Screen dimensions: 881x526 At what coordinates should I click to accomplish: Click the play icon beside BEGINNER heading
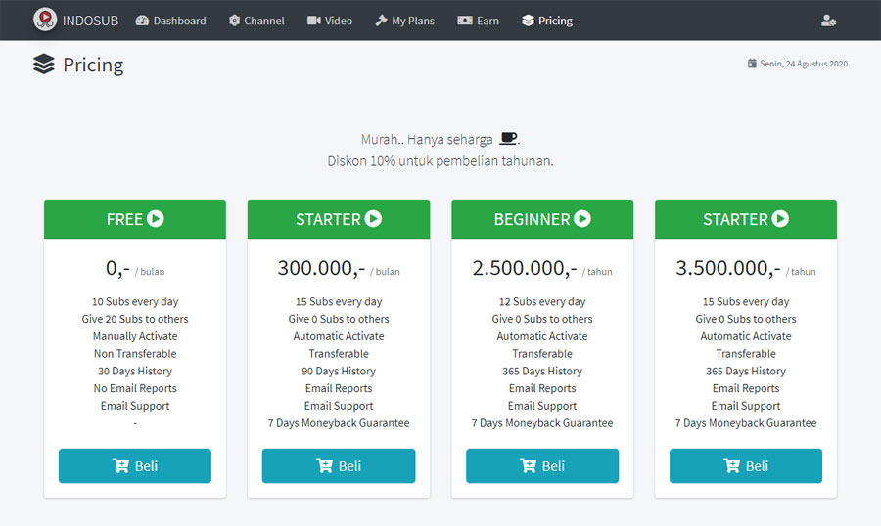pyautogui.click(x=582, y=218)
